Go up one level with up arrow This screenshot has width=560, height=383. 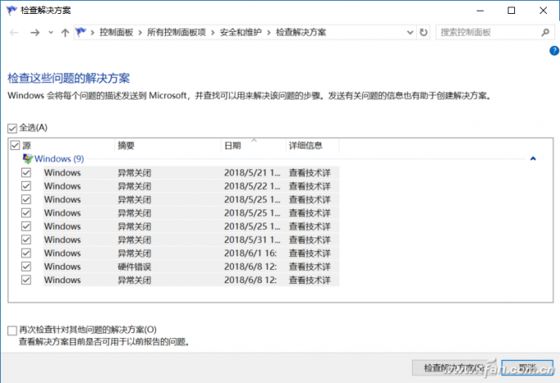(65, 33)
